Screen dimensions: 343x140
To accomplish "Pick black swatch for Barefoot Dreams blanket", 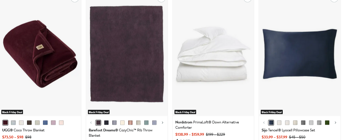I will (x=107, y=123).
